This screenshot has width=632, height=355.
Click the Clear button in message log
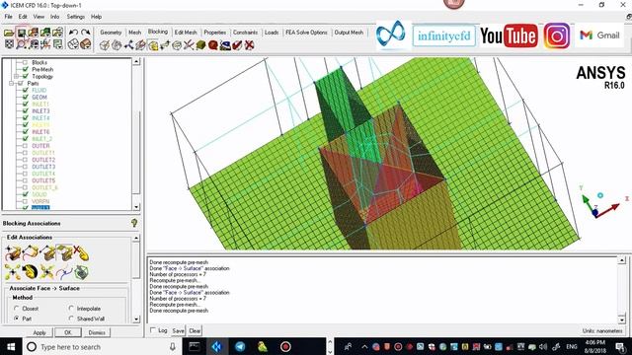pyautogui.click(x=195, y=331)
